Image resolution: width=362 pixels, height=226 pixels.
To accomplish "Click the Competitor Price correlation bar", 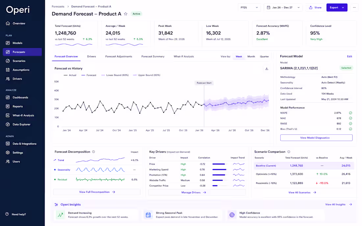I will pyautogui.click(x=215, y=186).
